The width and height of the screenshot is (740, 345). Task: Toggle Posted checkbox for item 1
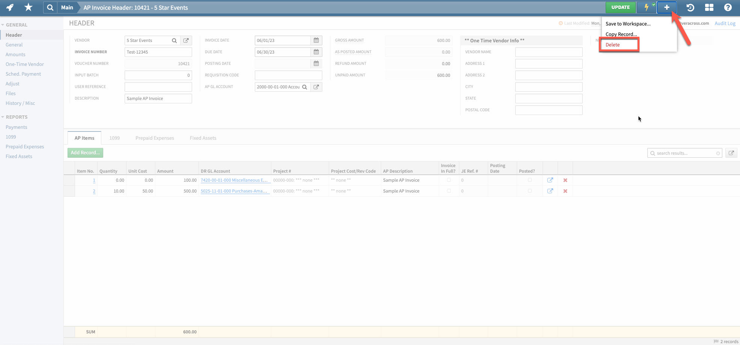(529, 180)
